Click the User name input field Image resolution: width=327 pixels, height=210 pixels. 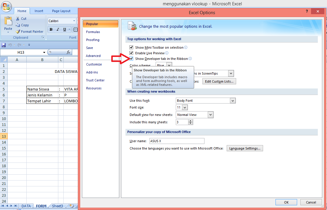coord(177,141)
